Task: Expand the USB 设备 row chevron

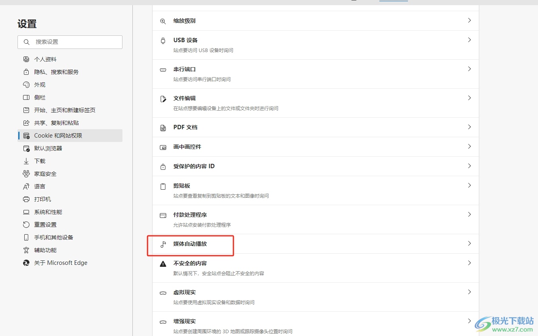Action: pyautogui.click(x=469, y=40)
